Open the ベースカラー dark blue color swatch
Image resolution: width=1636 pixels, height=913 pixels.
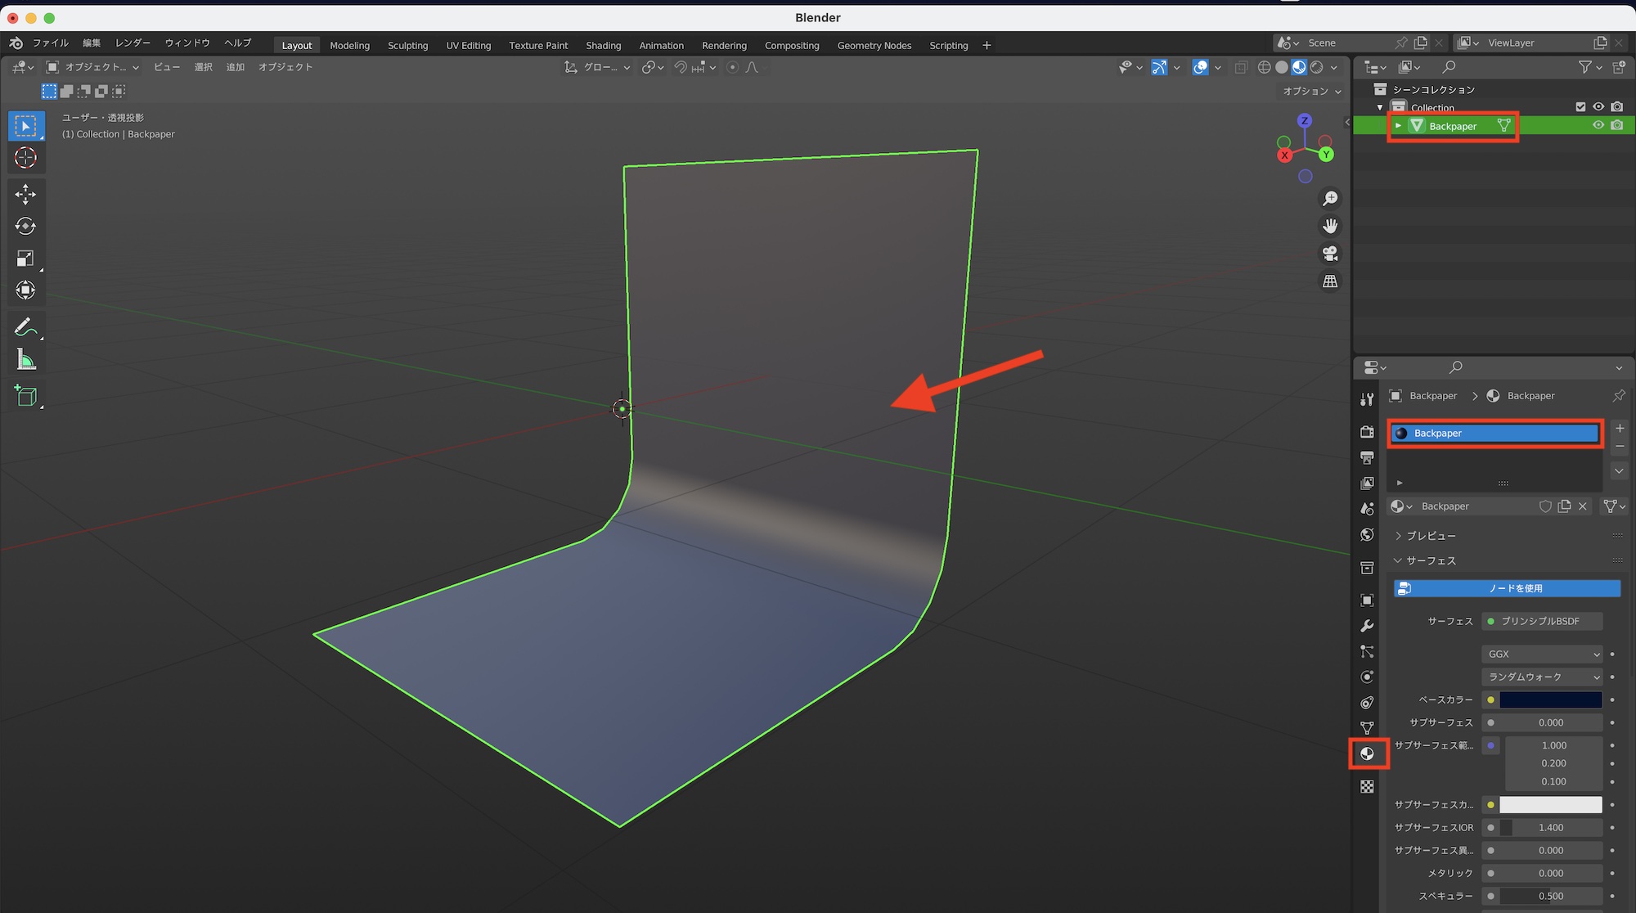tap(1550, 699)
